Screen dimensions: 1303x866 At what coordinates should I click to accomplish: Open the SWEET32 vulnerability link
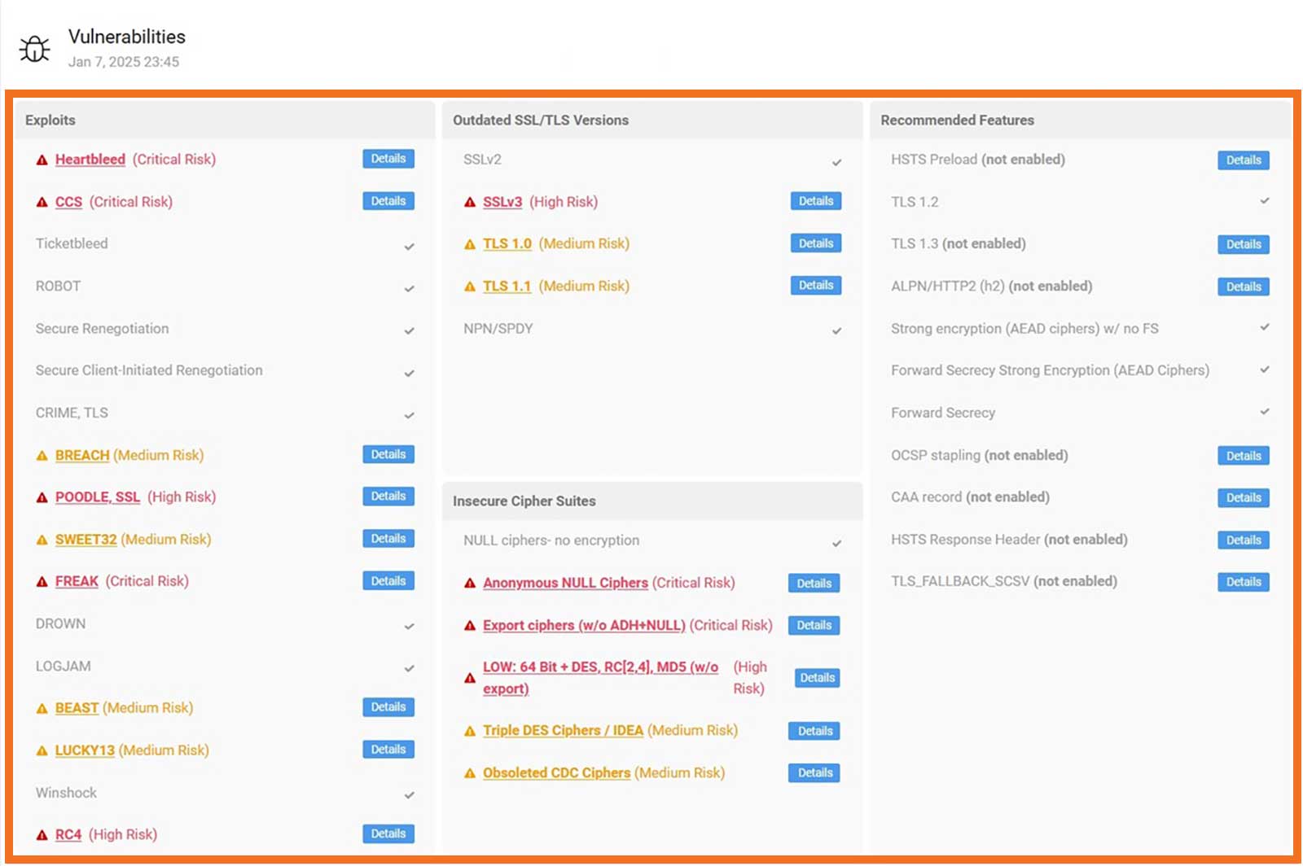85,539
